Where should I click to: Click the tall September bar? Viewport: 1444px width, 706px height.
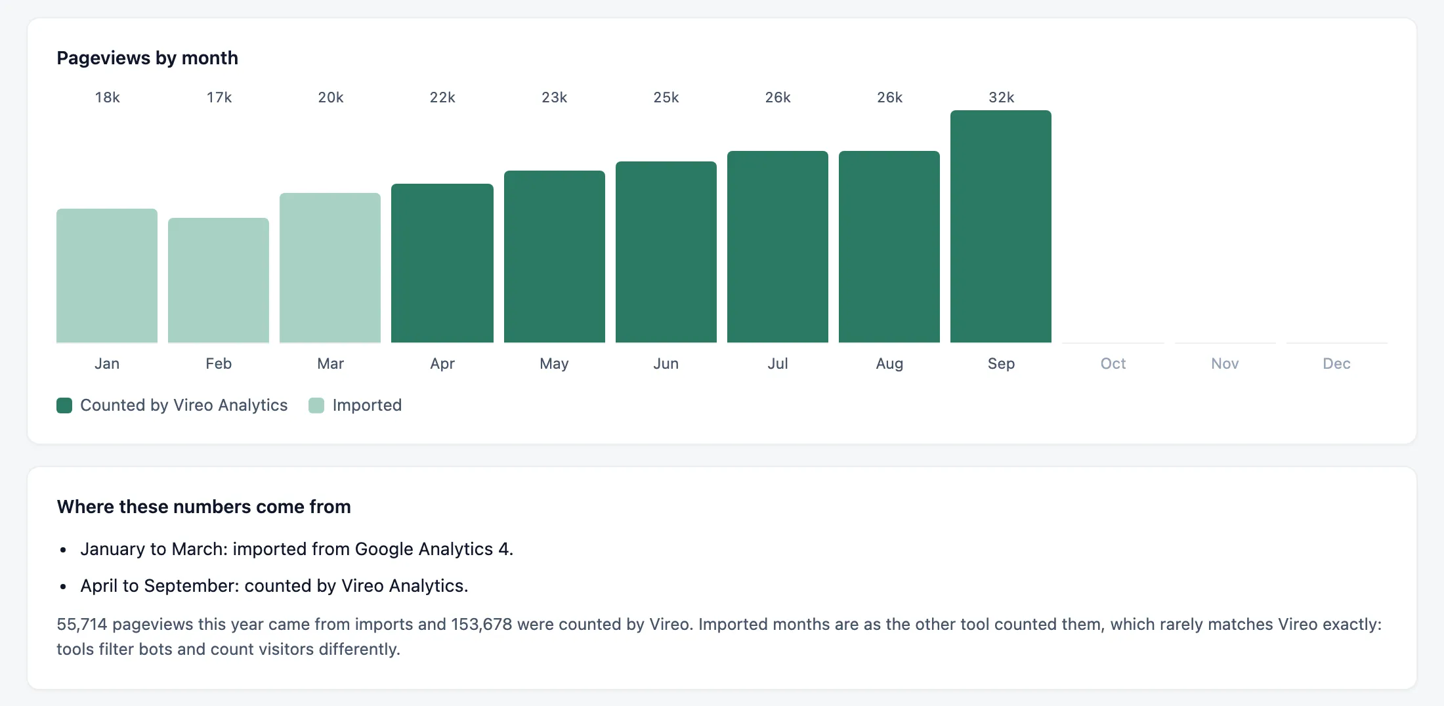(1001, 226)
